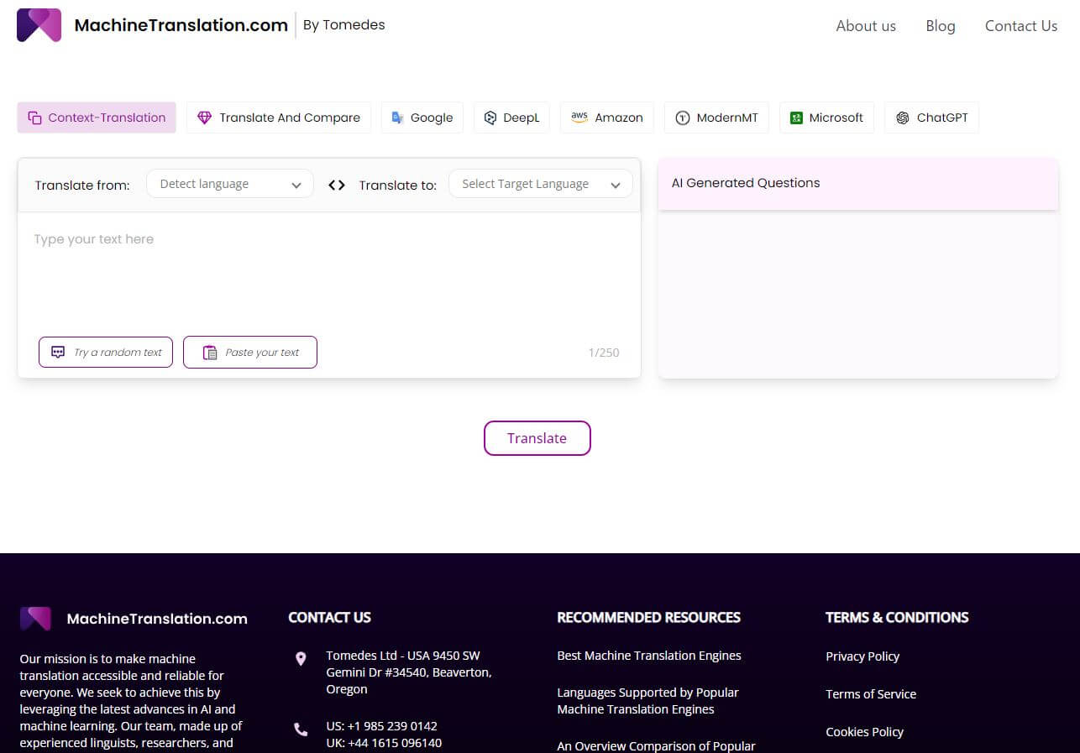Switch to the DeepL engine tab
The height and width of the screenshot is (753, 1080).
(511, 118)
